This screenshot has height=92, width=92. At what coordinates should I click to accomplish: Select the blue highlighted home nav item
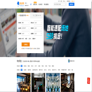(31, 4)
